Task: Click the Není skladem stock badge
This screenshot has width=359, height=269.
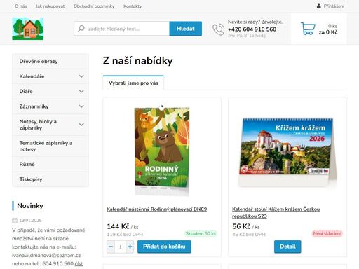Action: point(327,233)
